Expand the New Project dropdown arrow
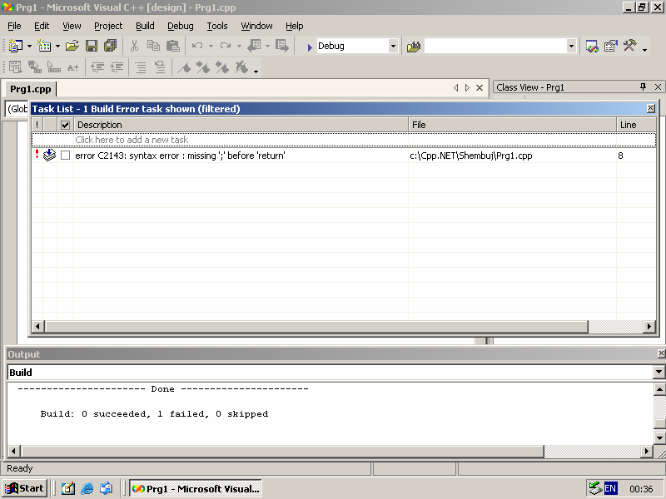 [x=29, y=46]
